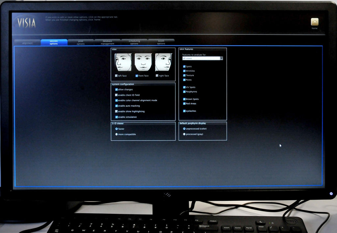Select unprocessed (color) porphyrin display
Image resolution: width=337 pixels, height=233 pixels.
click(x=184, y=129)
